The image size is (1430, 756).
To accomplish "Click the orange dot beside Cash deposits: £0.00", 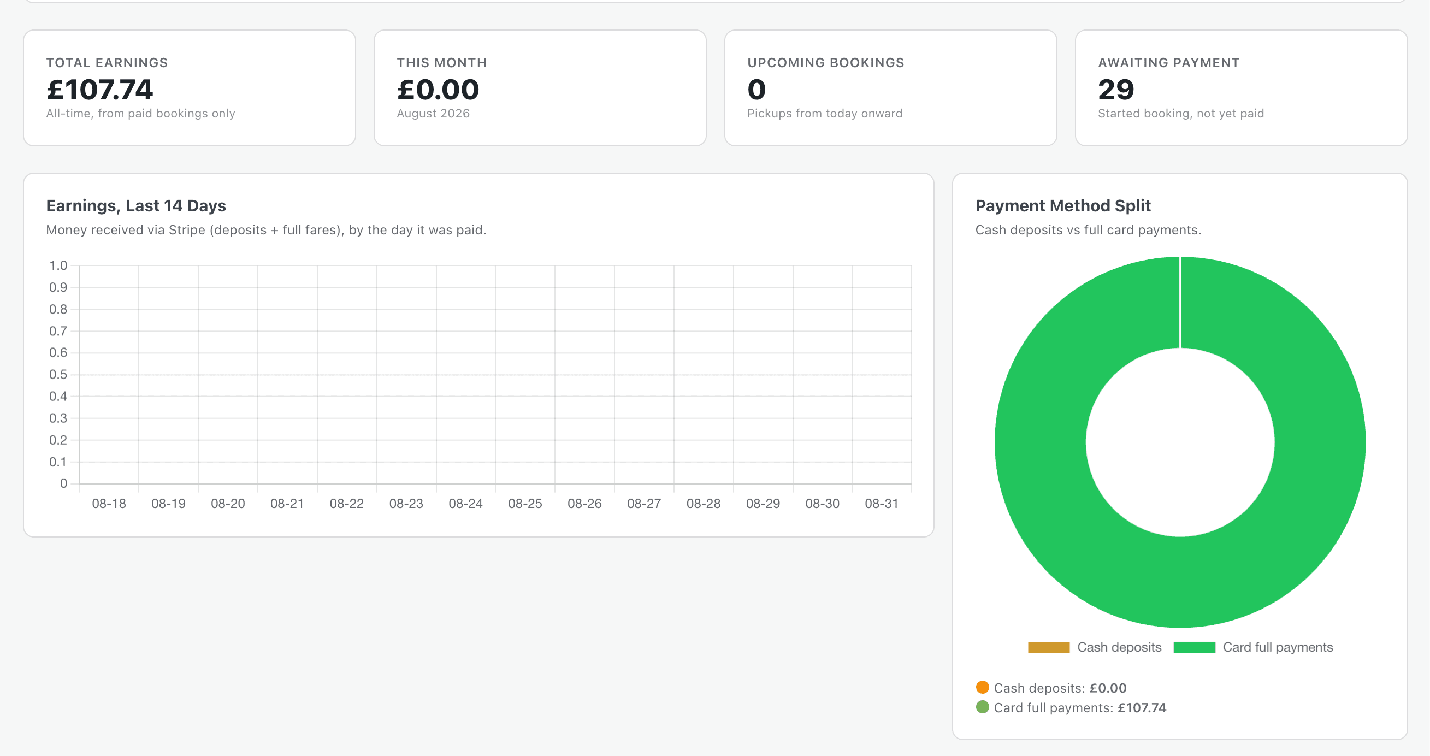I will (x=983, y=687).
